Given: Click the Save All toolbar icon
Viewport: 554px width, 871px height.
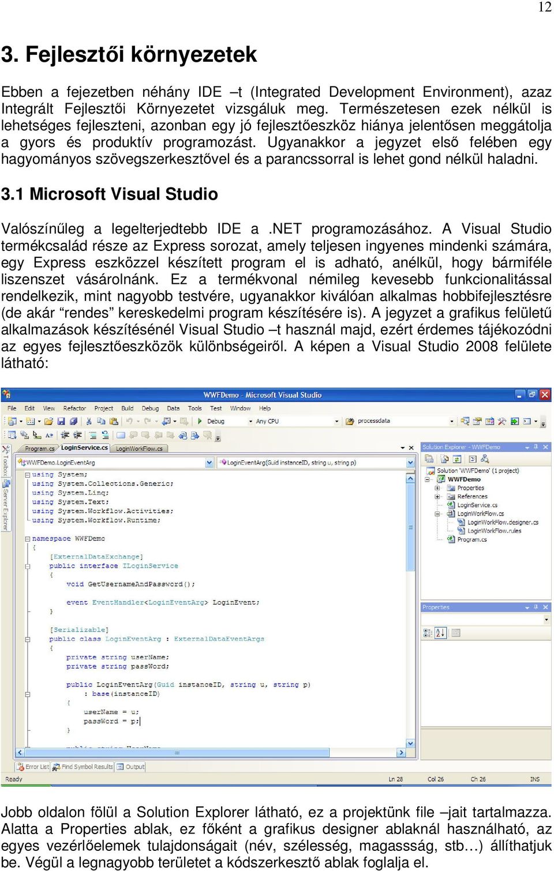Looking at the screenshot, I should click(x=73, y=421).
